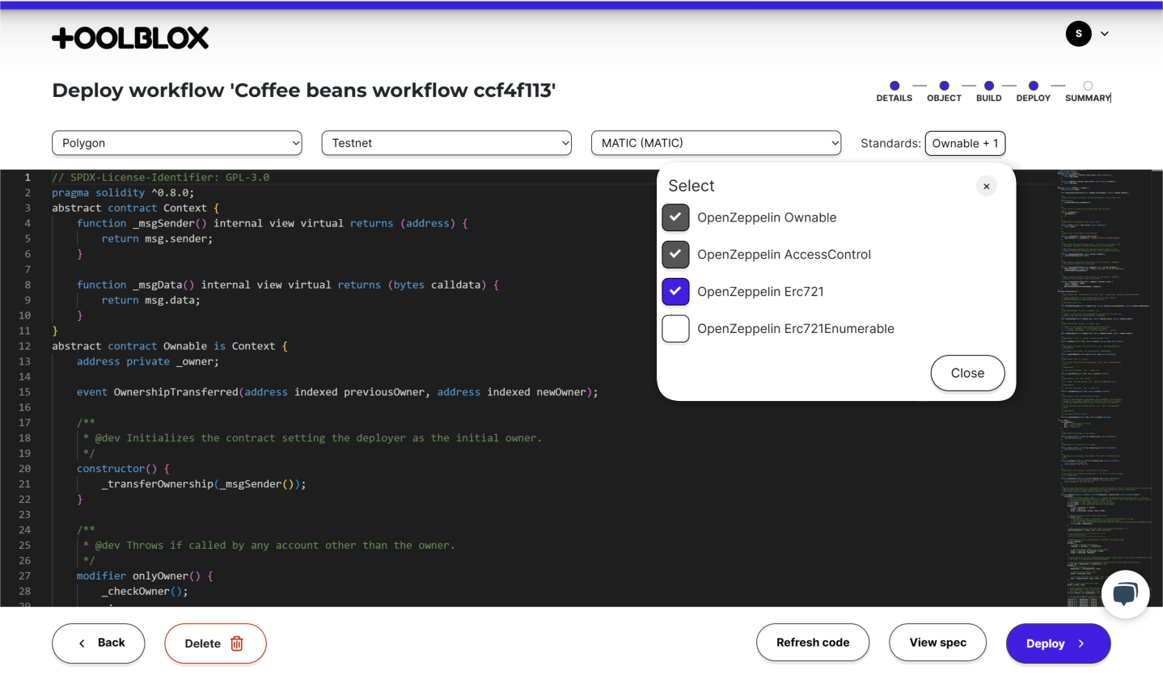Screen dimensions: 1163x679
Task: Click the Close button in the Select popup
Action: (967, 373)
